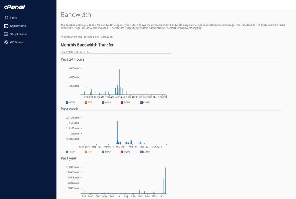This screenshot has height=199, width=296.
Task: Click the Monthly Bandwidth Transfer heading
Action: [87, 45]
